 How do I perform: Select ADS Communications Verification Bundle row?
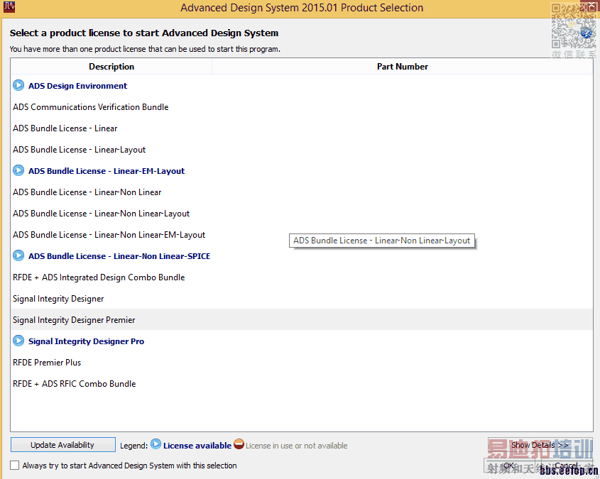point(302,107)
